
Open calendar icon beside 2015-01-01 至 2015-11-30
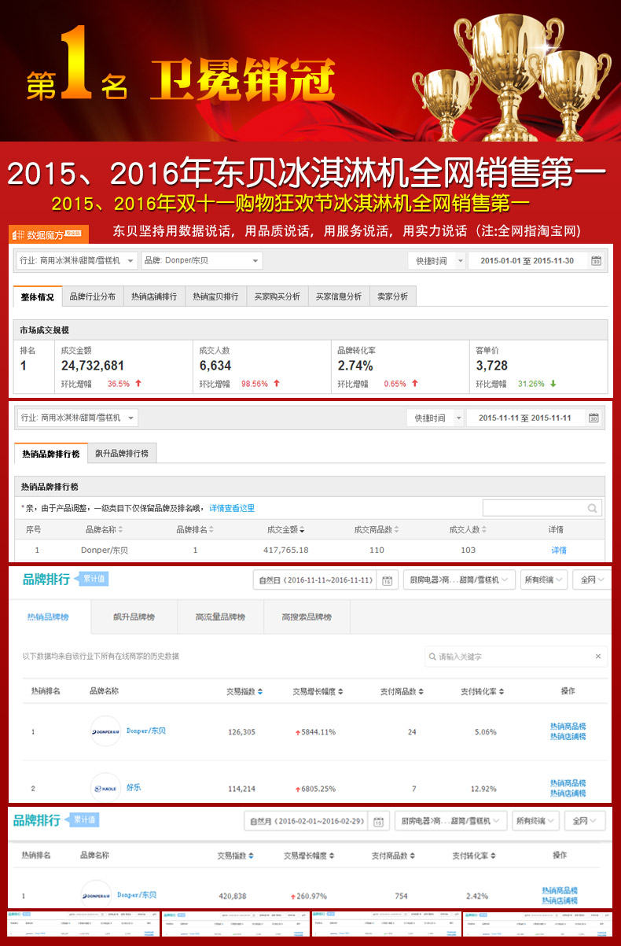point(596,261)
